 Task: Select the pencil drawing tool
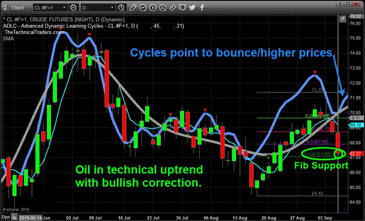click(x=133, y=8)
